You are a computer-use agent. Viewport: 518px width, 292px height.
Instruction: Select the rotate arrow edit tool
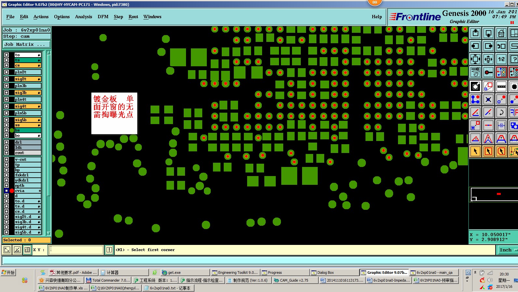[x=501, y=112]
